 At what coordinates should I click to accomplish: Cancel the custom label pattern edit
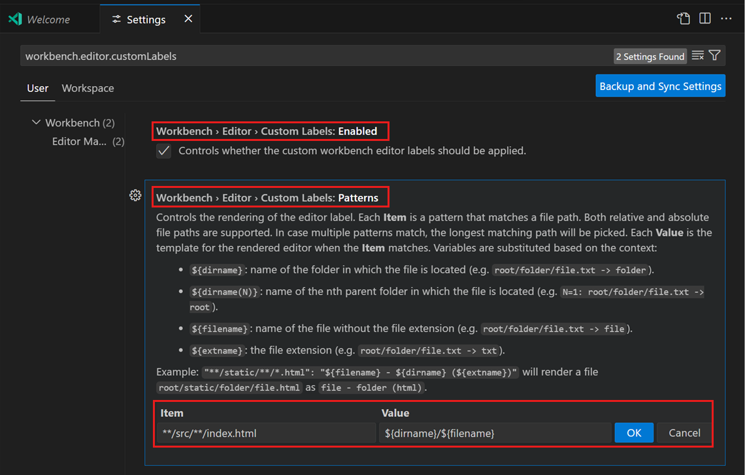684,433
